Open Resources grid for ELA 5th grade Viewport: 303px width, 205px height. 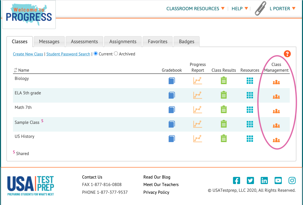[x=250, y=95]
